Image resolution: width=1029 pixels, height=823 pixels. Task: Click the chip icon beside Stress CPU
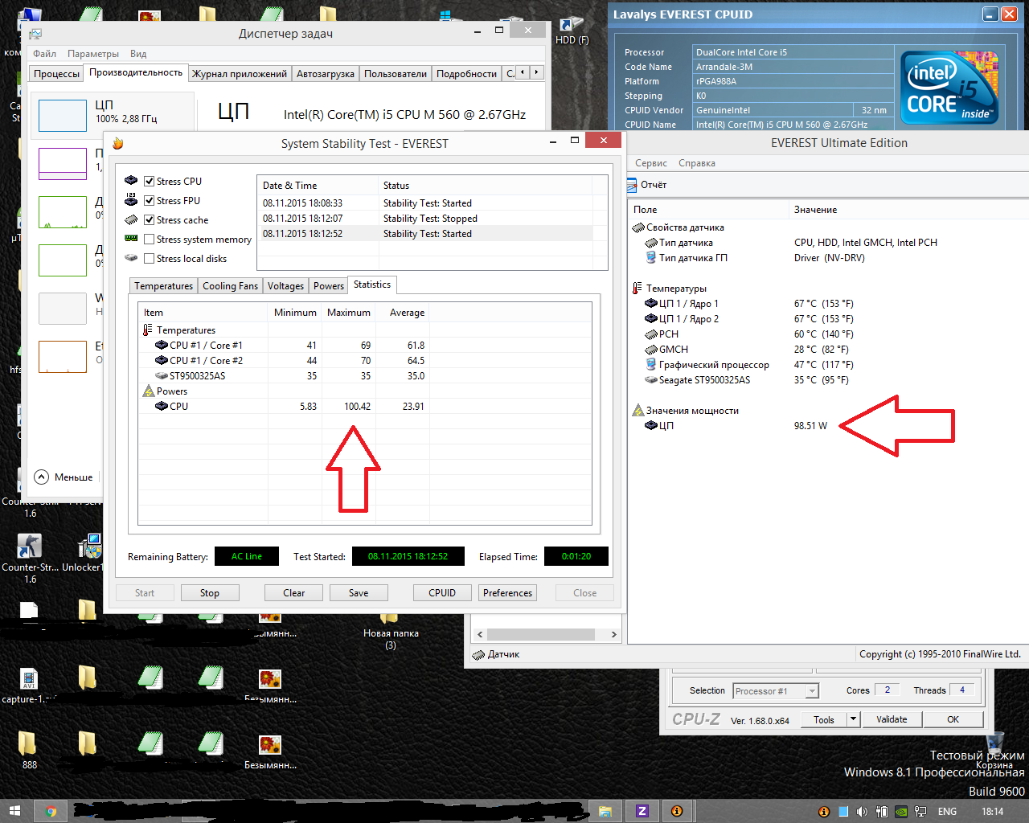point(131,181)
